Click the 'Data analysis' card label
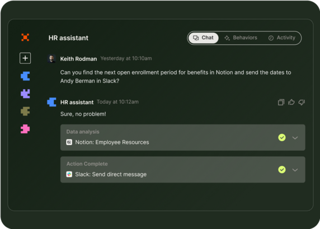The height and width of the screenshot is (229, 320). coord(83,132)
